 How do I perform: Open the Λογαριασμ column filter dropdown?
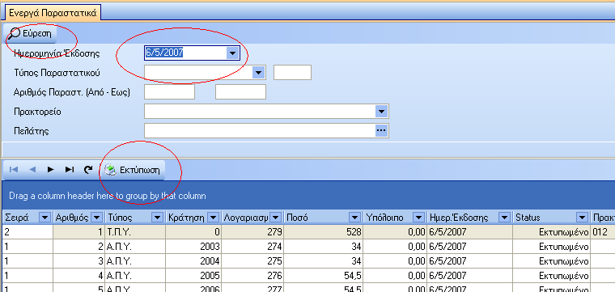(276, 218)
